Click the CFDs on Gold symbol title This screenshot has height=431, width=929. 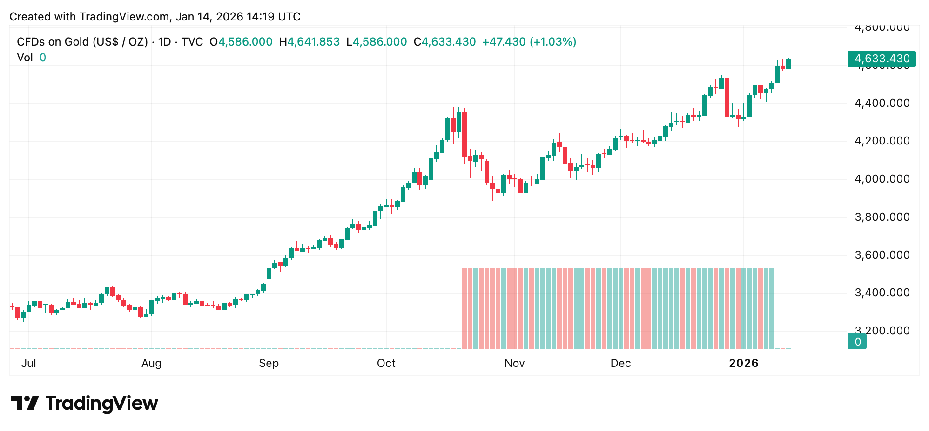tap(82, 42)
